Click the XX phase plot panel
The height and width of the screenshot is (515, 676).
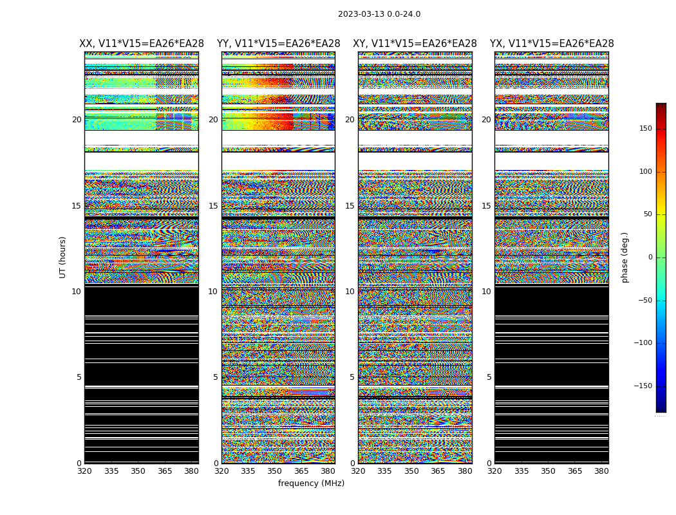coord(142,257)
